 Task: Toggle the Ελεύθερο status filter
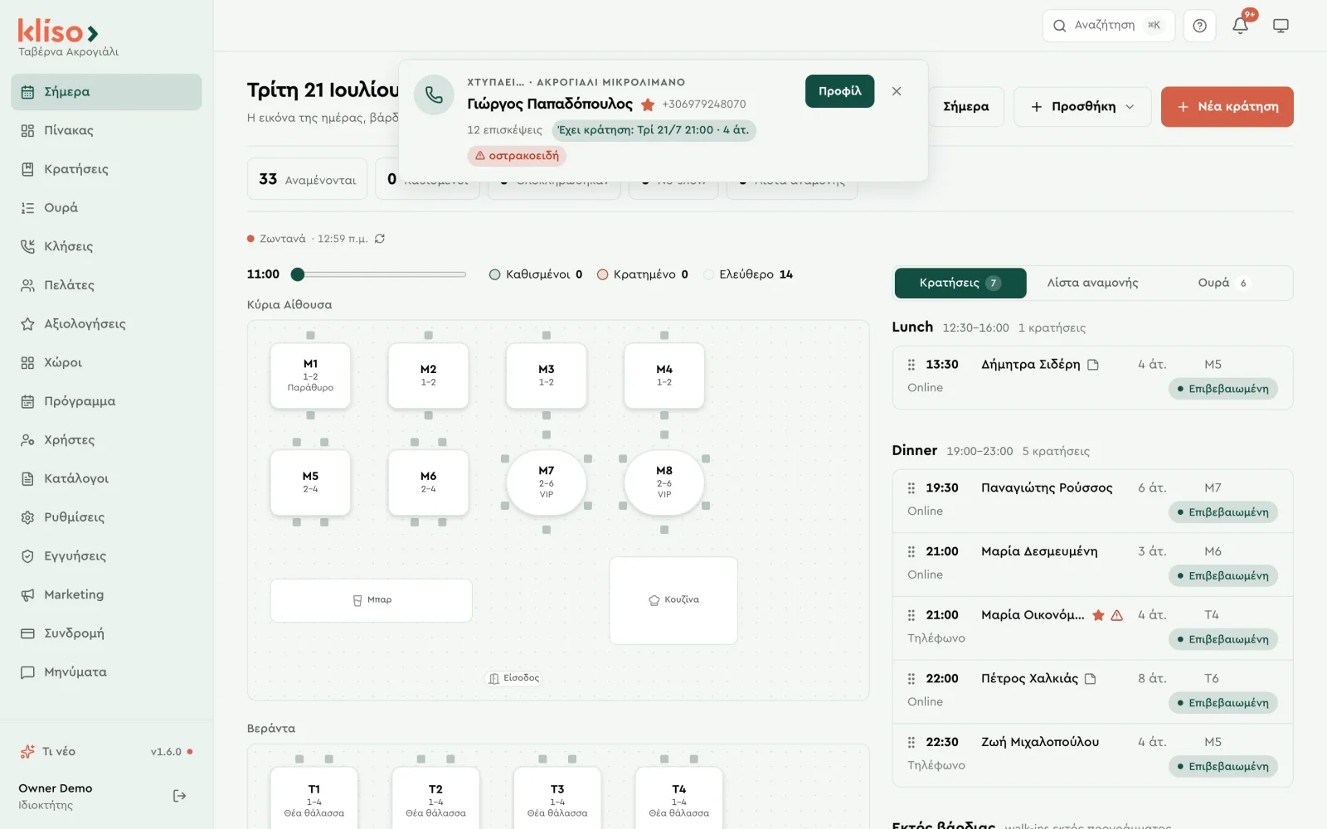[x=748, y=274]
